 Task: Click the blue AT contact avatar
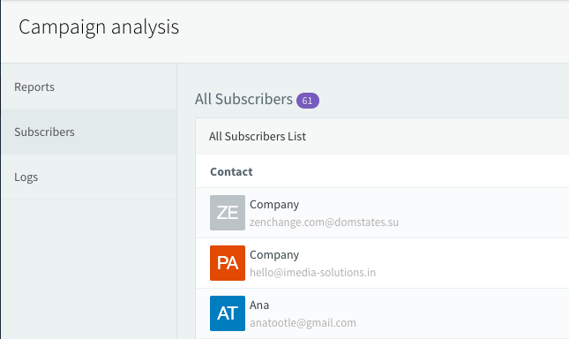pyautogui.click(x=228, y=313)
